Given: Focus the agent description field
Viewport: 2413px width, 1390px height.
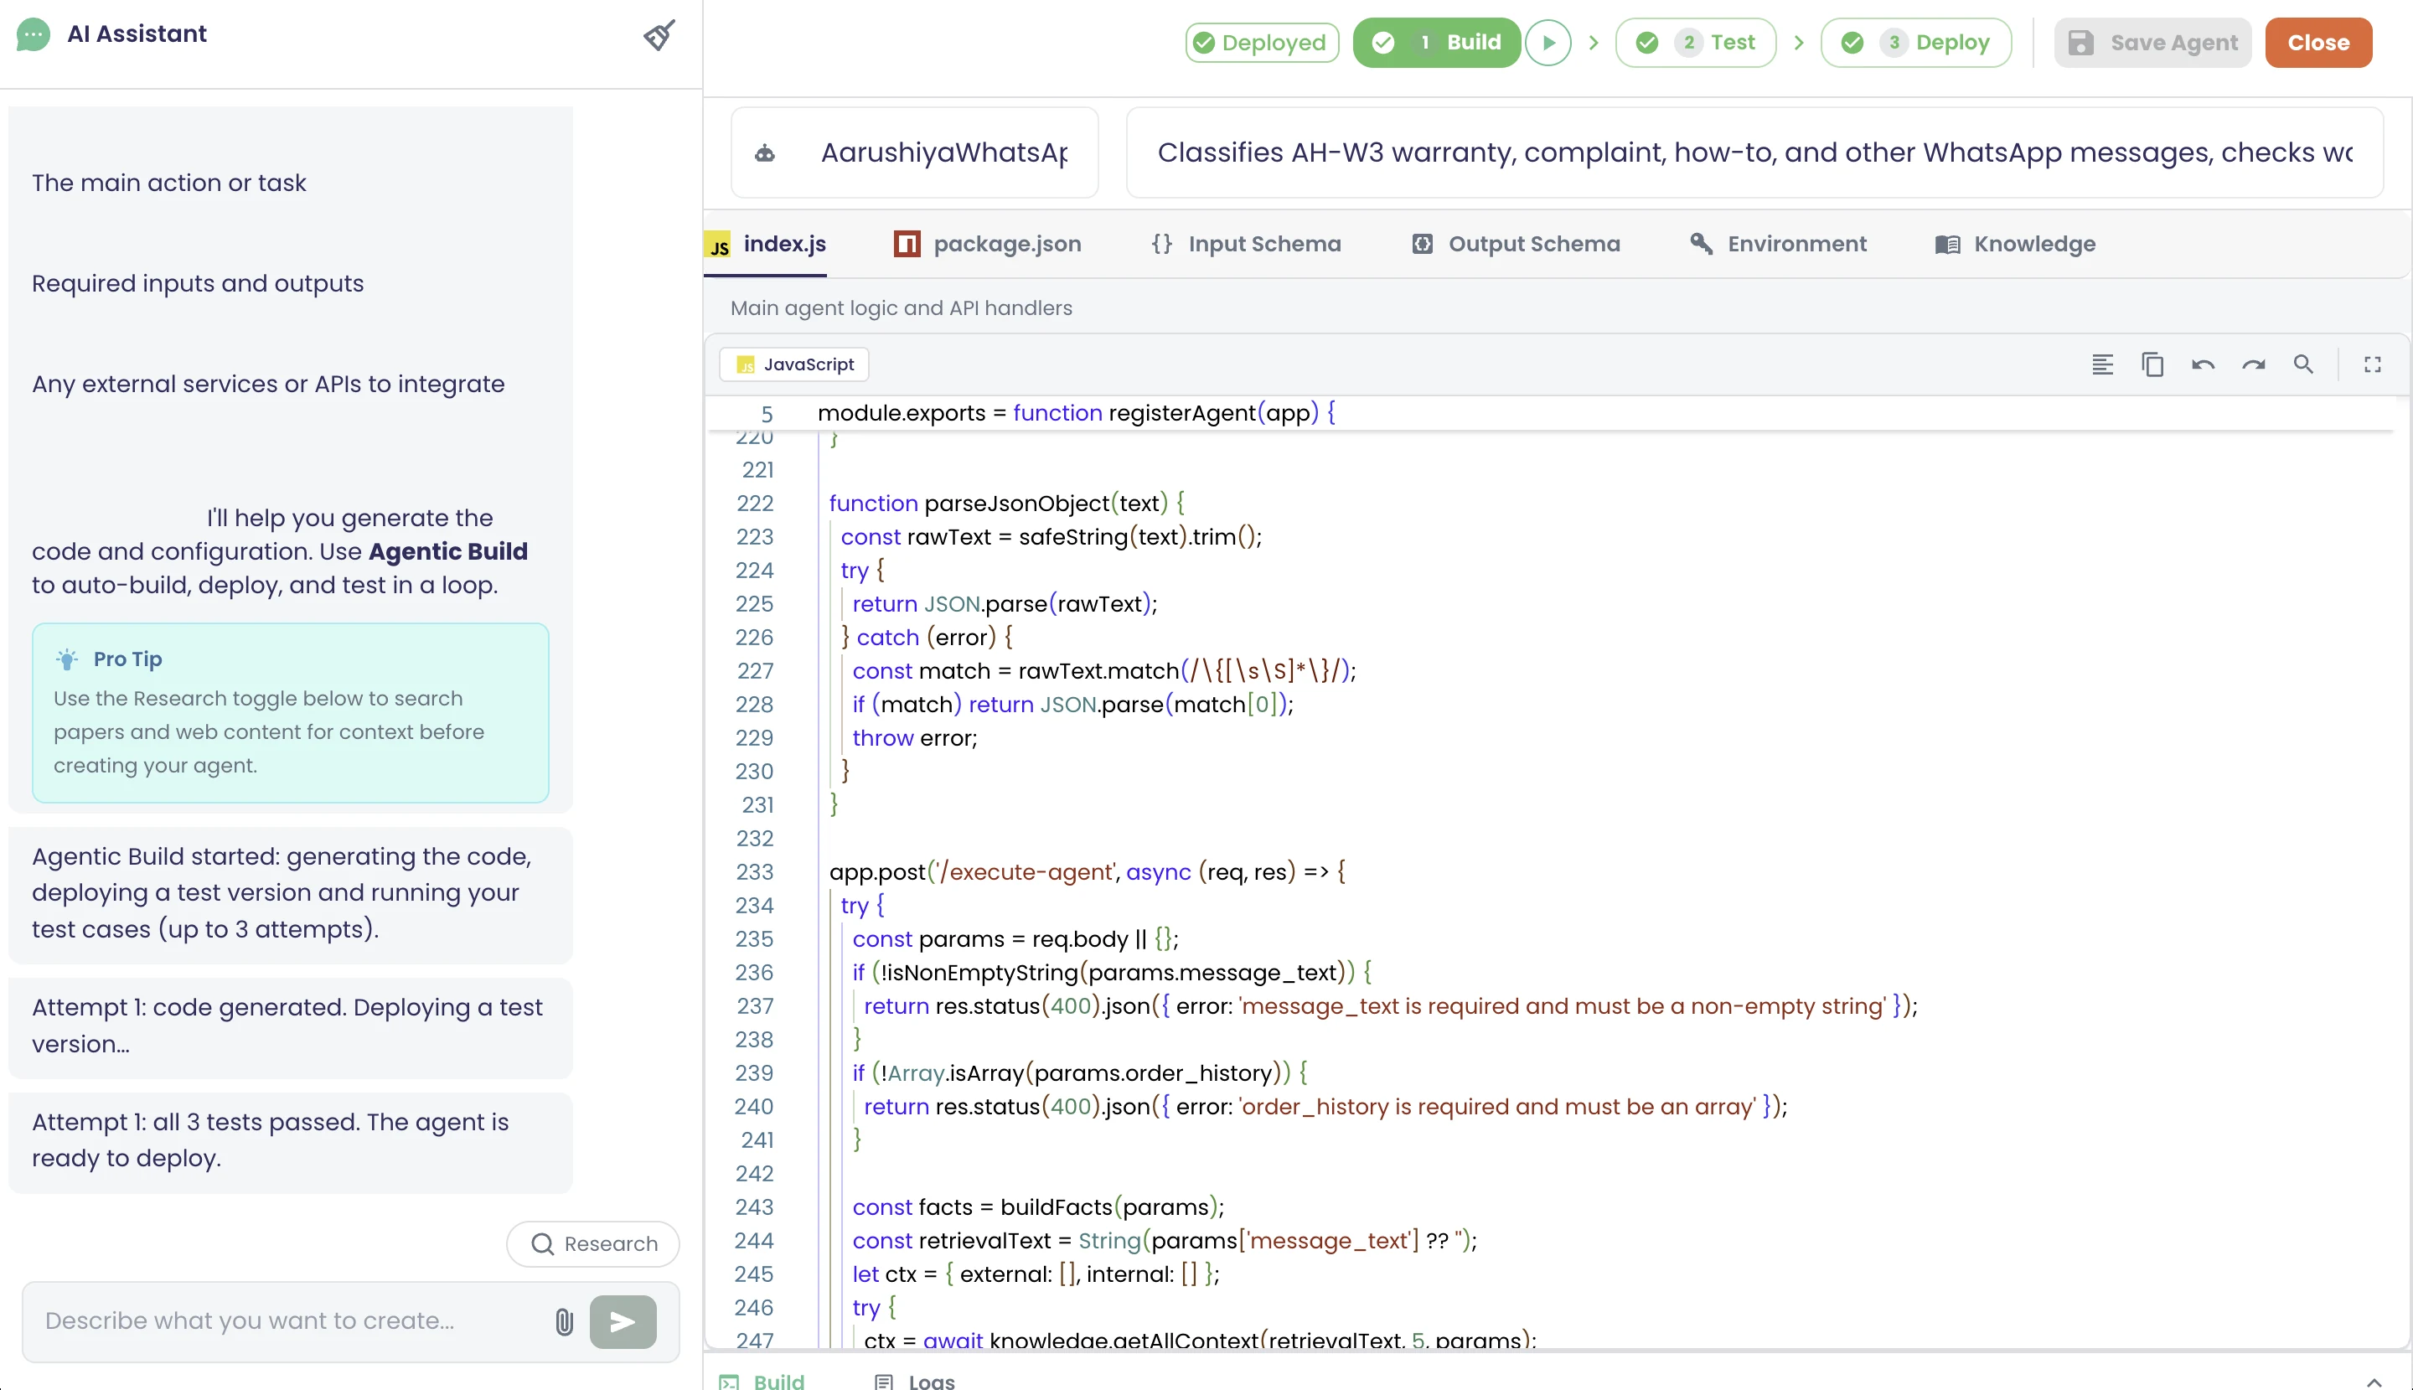Looking at the screenshot, I should point(1754,152).
